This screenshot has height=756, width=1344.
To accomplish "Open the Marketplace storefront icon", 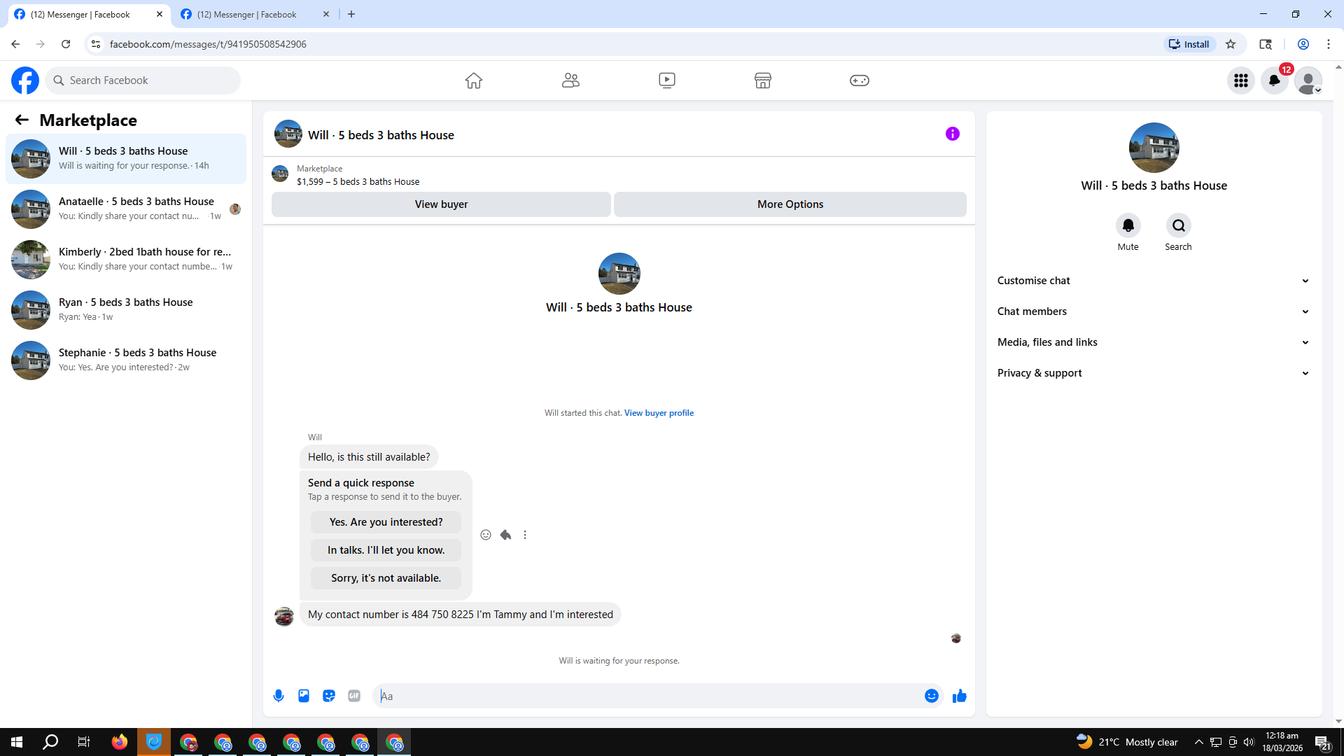I will (x=763, y=80).
